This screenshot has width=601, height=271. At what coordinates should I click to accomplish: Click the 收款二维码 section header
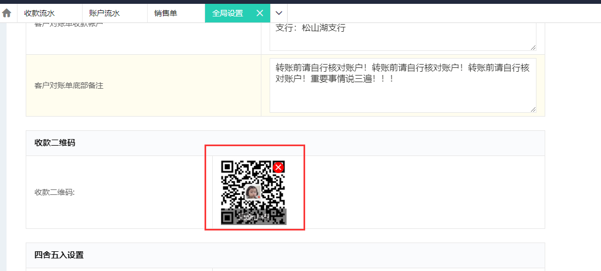click(x=285, y=143)
